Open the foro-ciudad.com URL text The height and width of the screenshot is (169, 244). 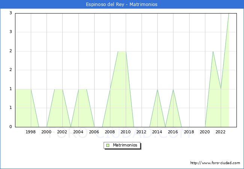pos(215,163)
